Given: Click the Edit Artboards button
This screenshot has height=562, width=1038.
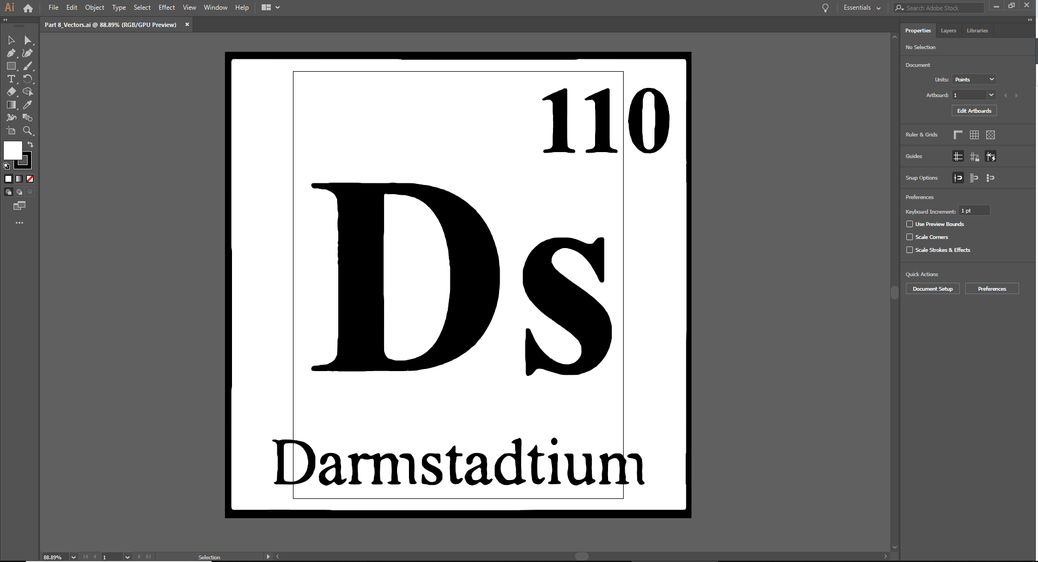Looking at the screenshot, I should click(x=974, y=111).
